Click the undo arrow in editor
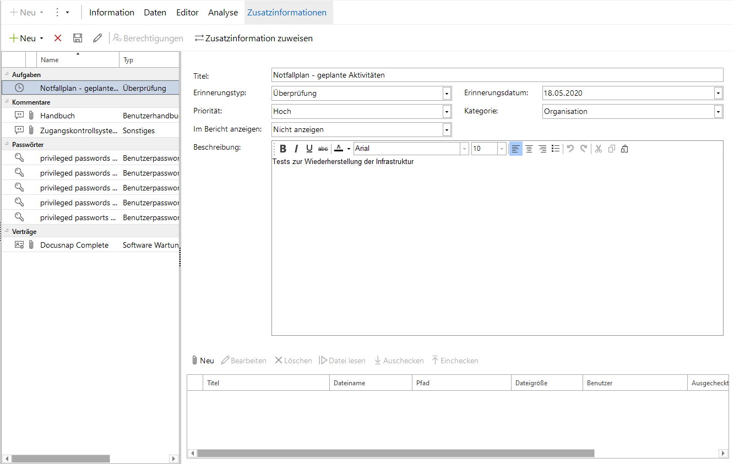The image size is (734, 464). (570, 149)
